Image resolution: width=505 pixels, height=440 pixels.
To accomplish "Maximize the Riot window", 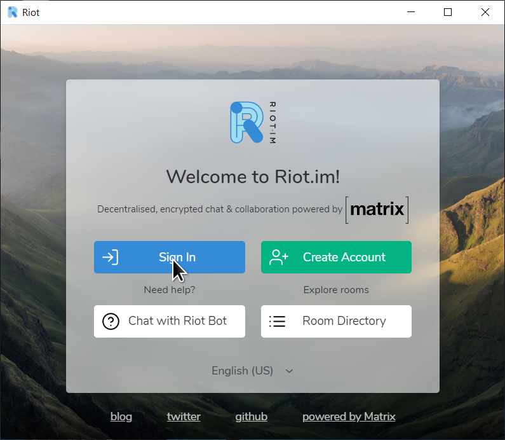I will point(448,12).
